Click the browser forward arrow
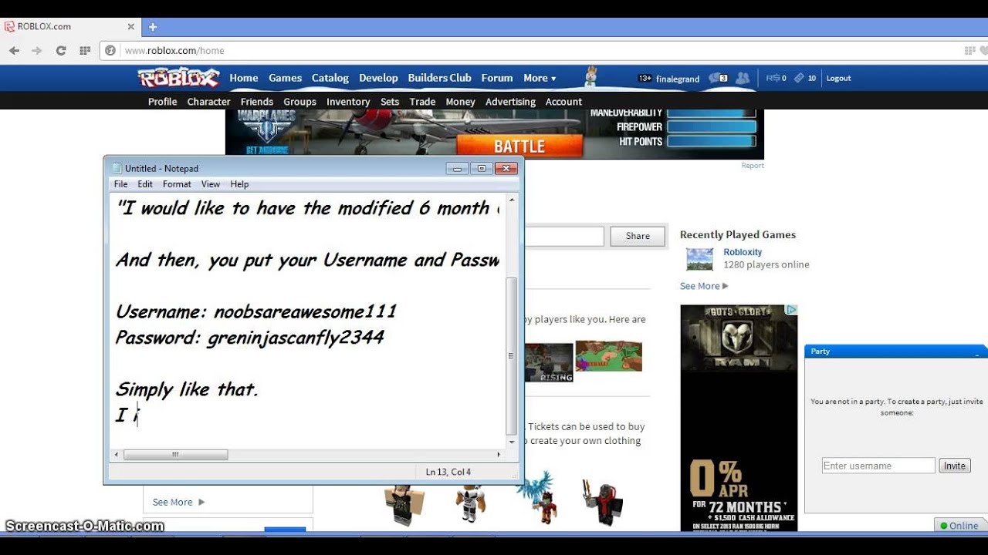This screenshot has width=988, height=555. point(36,51)
